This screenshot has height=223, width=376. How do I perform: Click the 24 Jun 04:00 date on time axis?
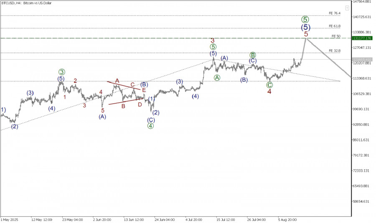(x=164, y=220)
